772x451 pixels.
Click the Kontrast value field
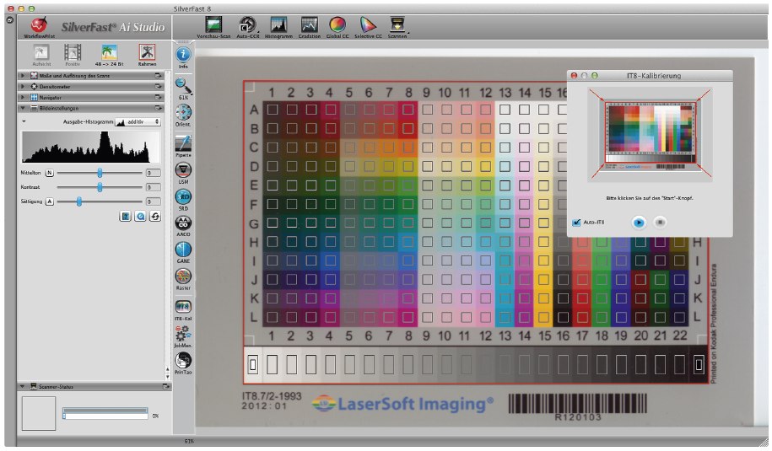tap(153, 187)
